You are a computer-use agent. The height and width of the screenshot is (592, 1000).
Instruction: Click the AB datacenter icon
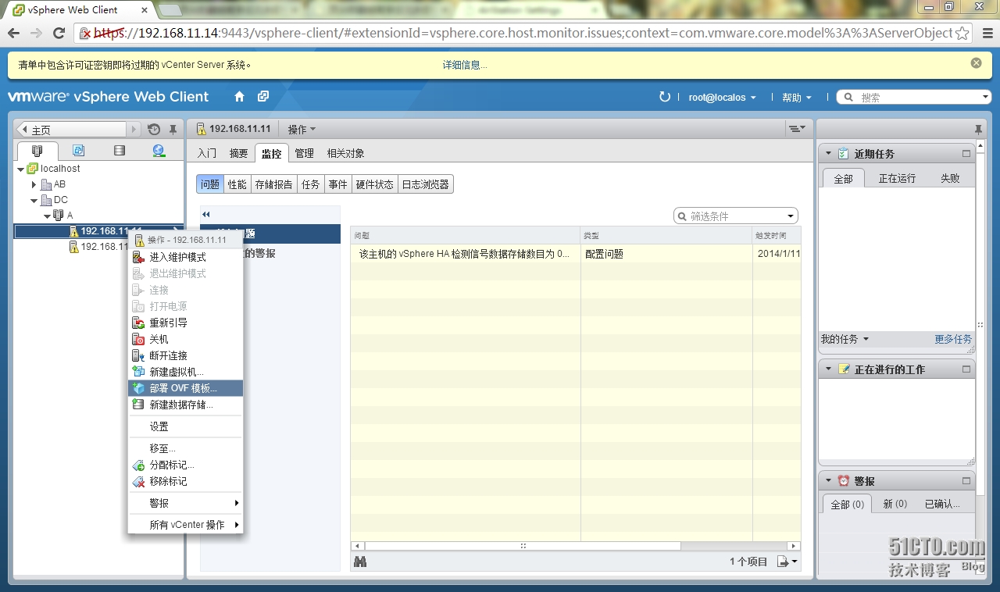tap(46, 184)
